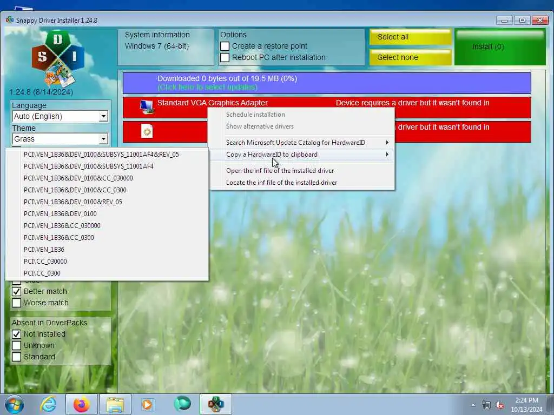Click version text 1.24.8 (8/14/2024)

(x=41, y=92)
